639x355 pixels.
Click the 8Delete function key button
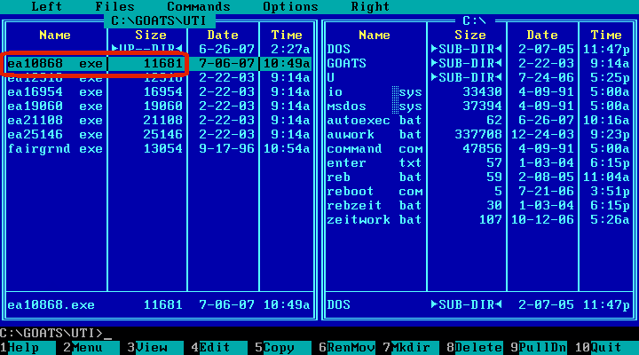point(475,348)
